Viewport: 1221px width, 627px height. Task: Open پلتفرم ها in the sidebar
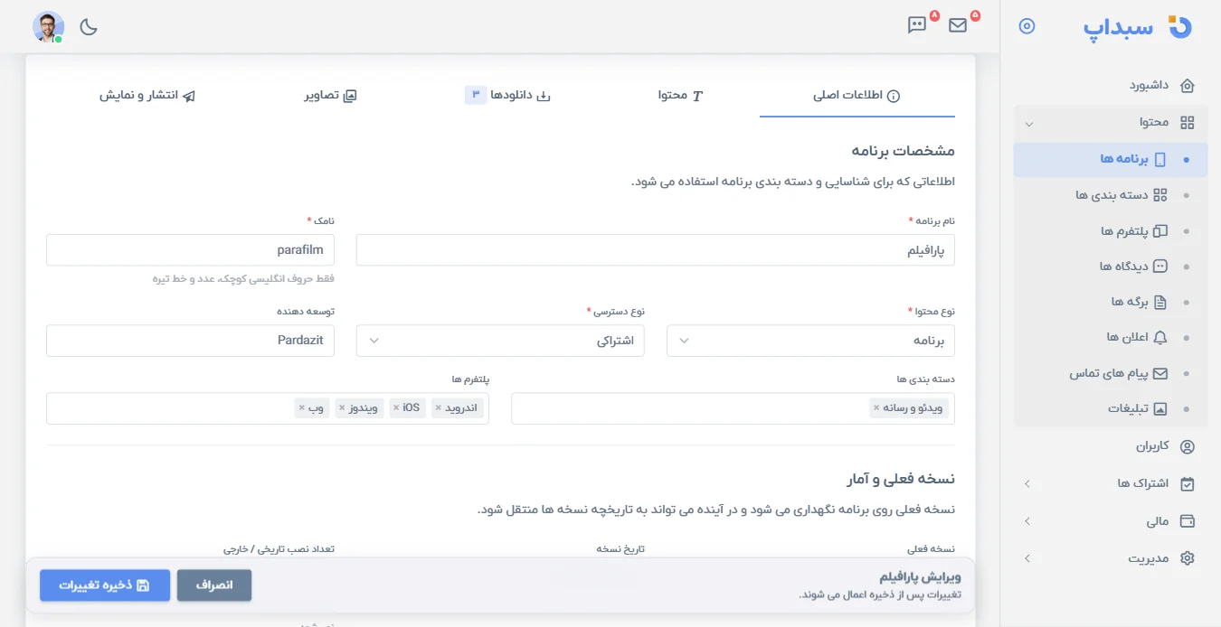[1111, 231]
